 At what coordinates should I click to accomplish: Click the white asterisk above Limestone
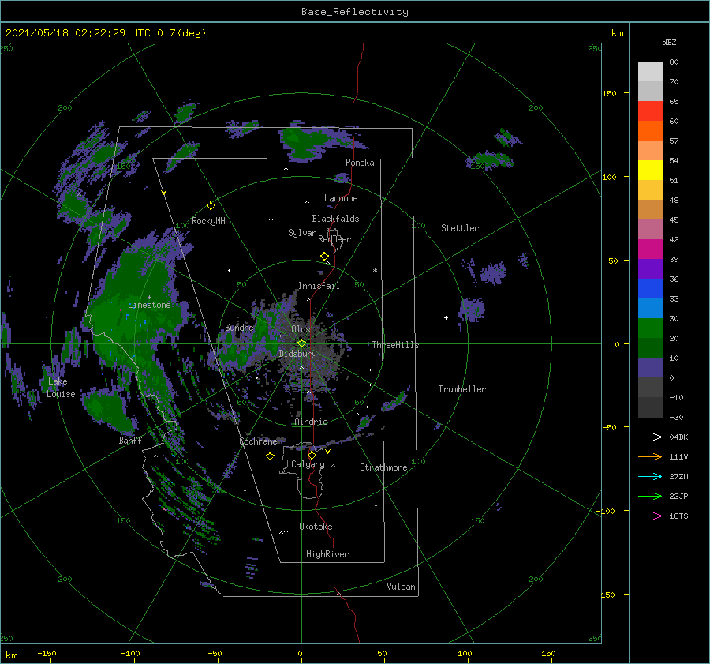tap(149, 298)
